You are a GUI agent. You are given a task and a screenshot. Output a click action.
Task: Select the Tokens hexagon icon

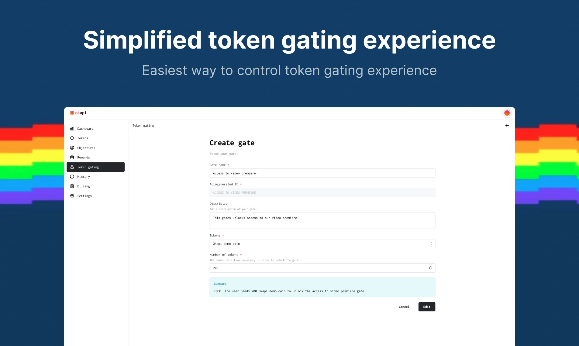[x=72, y=138]
